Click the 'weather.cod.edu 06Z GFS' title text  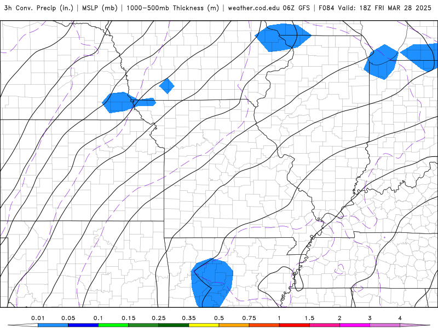pyautogui.click(x=269, y=8)
